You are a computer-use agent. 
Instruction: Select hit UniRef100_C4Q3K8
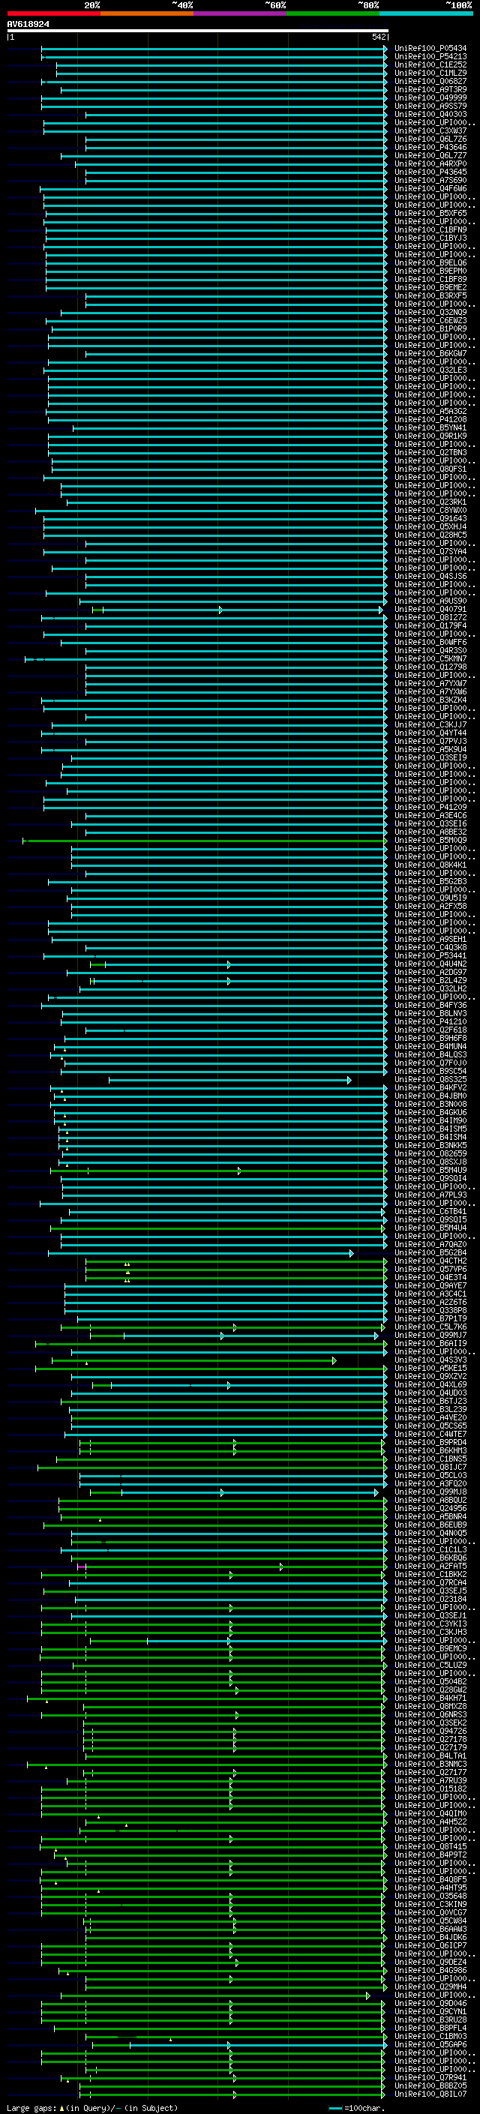(x=430, y=947)
